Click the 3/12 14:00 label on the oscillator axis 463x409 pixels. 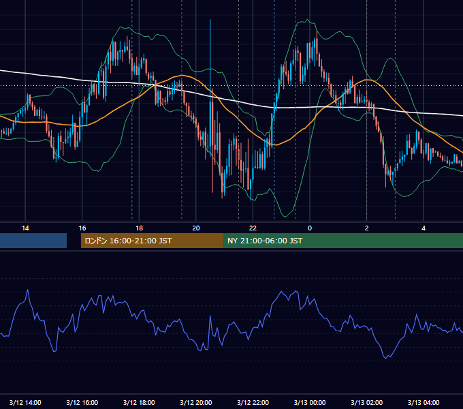point(25,402)
